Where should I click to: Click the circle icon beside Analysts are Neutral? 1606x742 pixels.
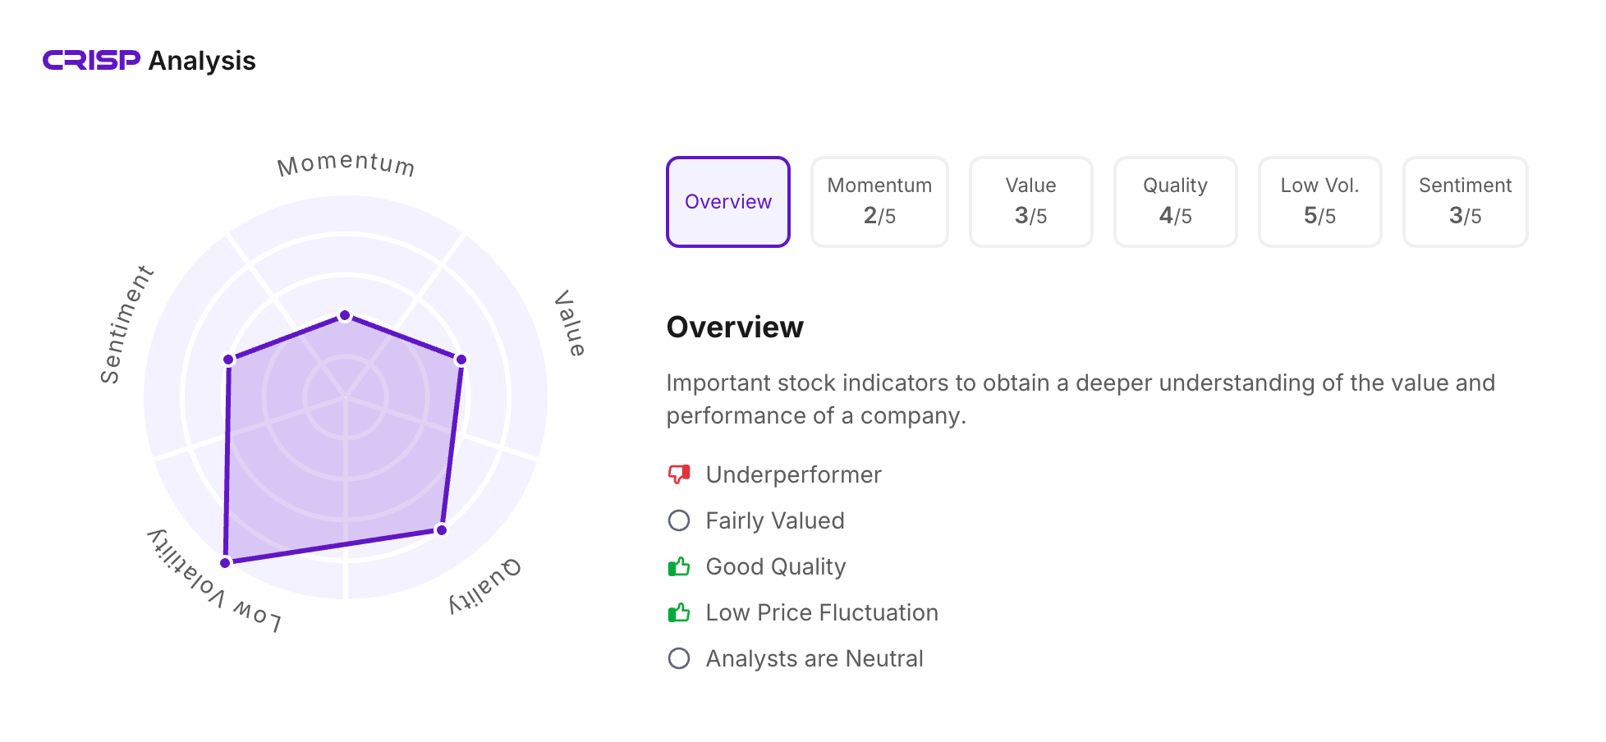[x=679, y=658]
